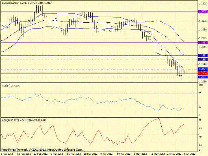Click the 1.2540 price scale value
This screenshot has height=156, width=208.
[x=203, y=64]
